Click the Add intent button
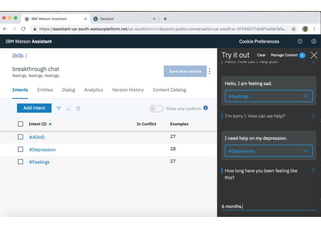This screenshot has width=321, height=228. coord(34,108)
